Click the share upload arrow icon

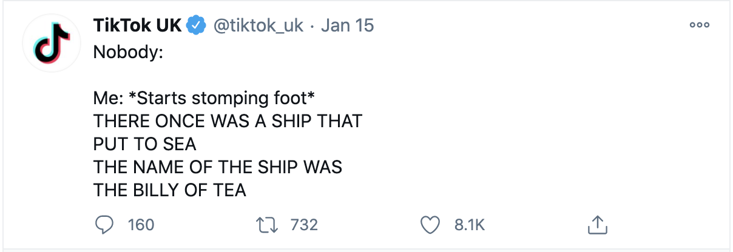[597, 225]
